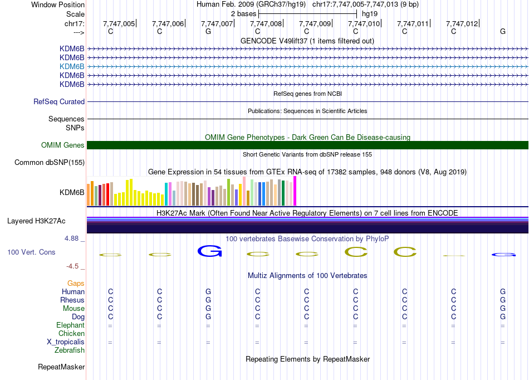This screenshot has height=380, width=529.
Task: Click the small blue G conservation logo at far right
Action: click(503, 255)
